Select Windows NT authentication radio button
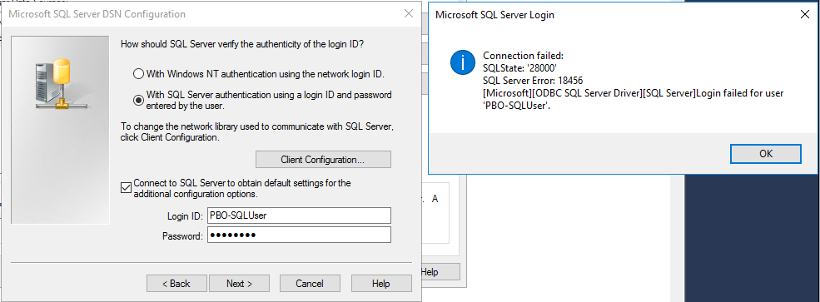 coord(138,74)
